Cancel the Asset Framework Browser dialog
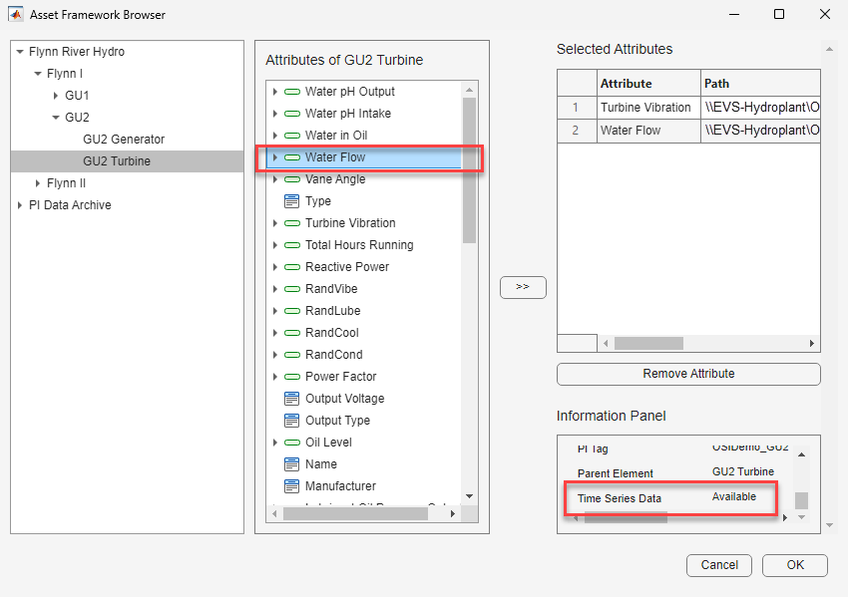This screenshot has width=848, height=597. click(718, 565)
